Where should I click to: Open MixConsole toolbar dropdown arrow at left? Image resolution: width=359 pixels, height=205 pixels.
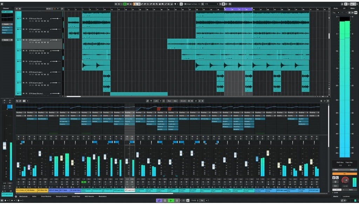tap(28, 101)
